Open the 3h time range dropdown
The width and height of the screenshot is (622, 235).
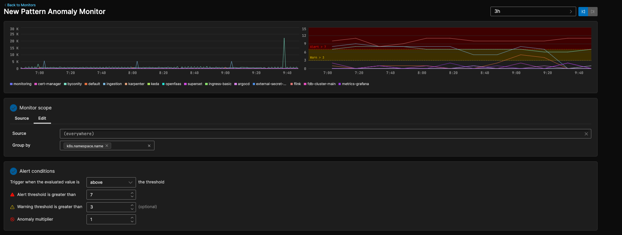tap(533, 11)
